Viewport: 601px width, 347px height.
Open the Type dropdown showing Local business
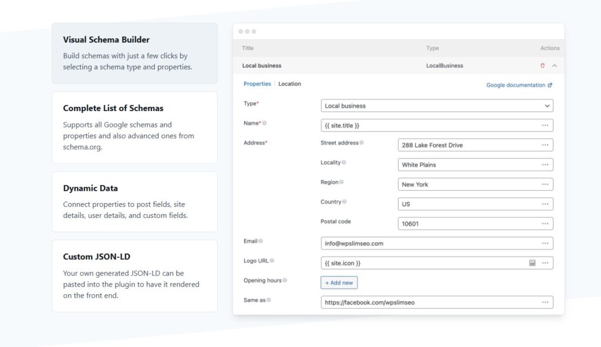[437, 106]
